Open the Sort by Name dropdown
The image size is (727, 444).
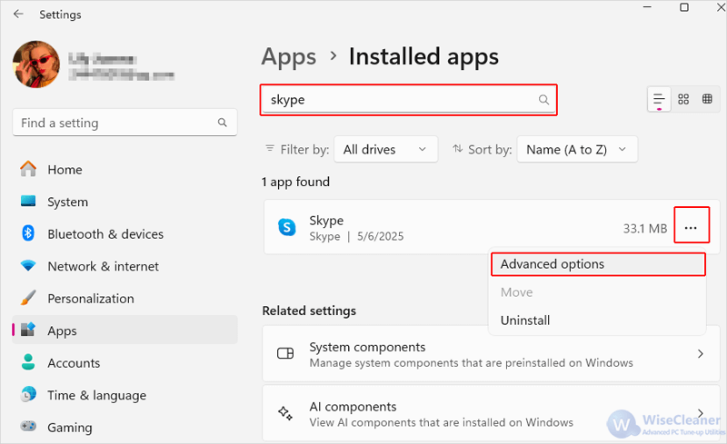pos(577,149)
